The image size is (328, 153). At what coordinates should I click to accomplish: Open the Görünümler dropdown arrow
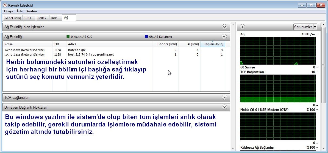(x=315, y=27)
